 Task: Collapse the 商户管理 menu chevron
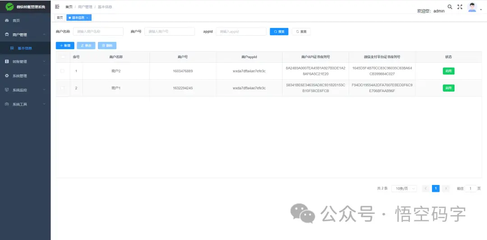pyautogui.click(x=44, y=34)
